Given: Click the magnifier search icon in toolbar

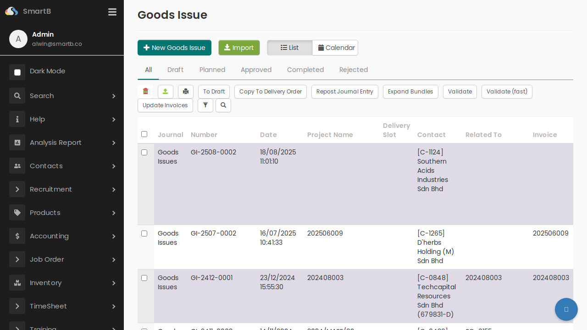Looking at the screenshot, I should (223, 105).
